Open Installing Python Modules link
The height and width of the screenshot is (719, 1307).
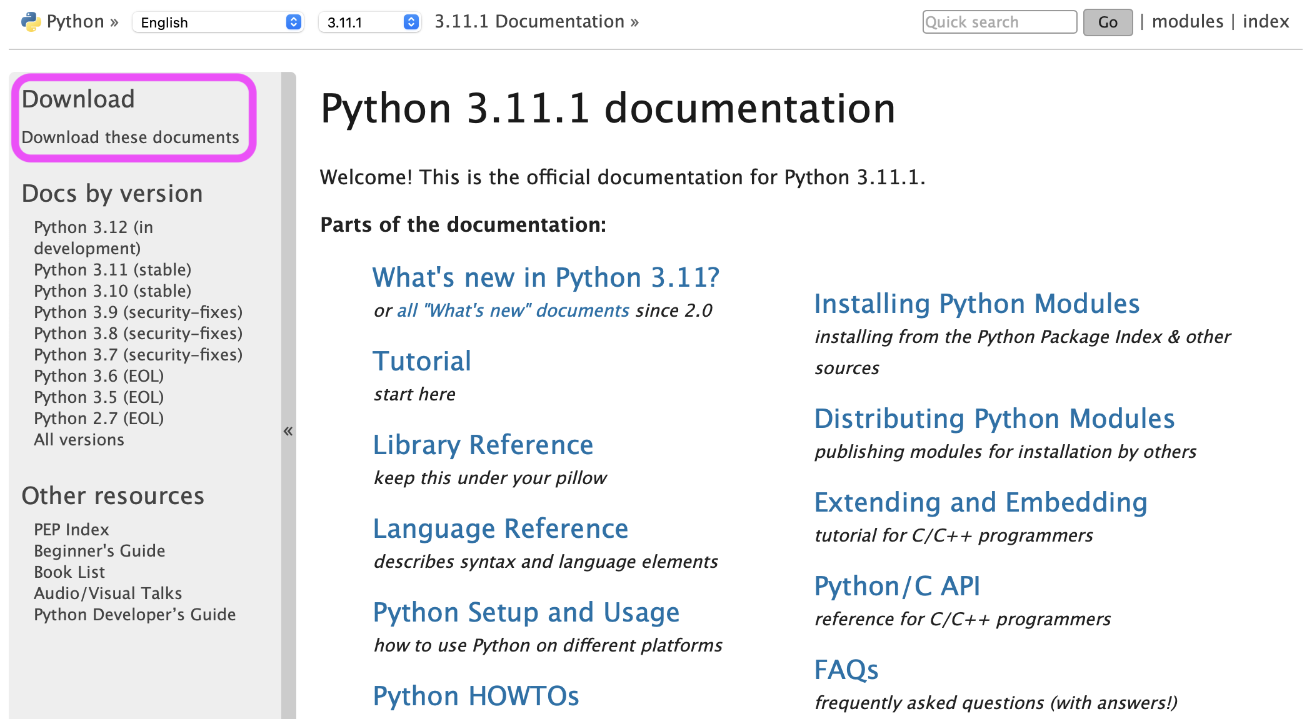tap(977, 304)
